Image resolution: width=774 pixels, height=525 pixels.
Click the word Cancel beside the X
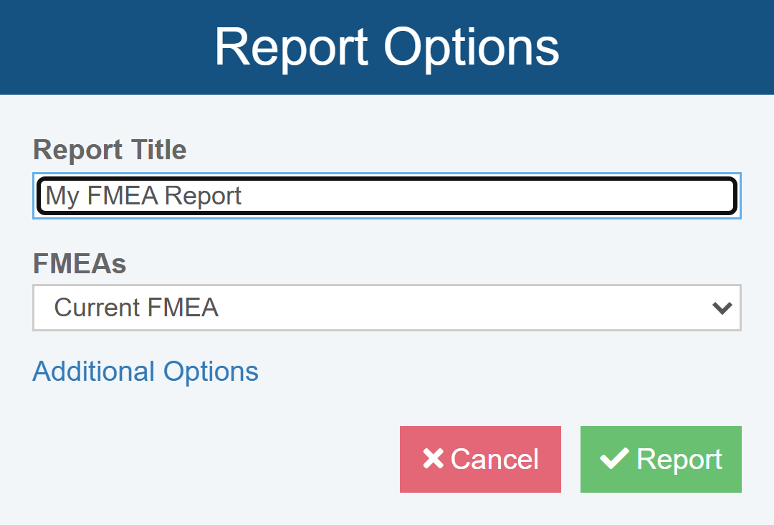[494, 459]
